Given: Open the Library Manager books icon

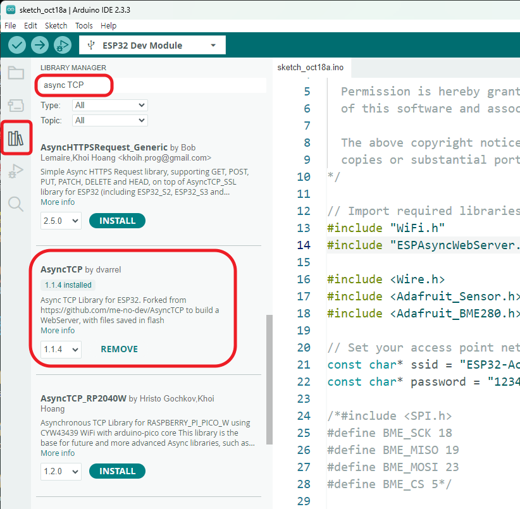Looking at the screenshot, I should 16,138.
